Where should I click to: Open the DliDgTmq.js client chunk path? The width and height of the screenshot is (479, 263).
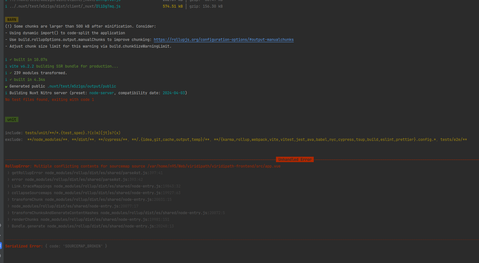tap(65, 6)
